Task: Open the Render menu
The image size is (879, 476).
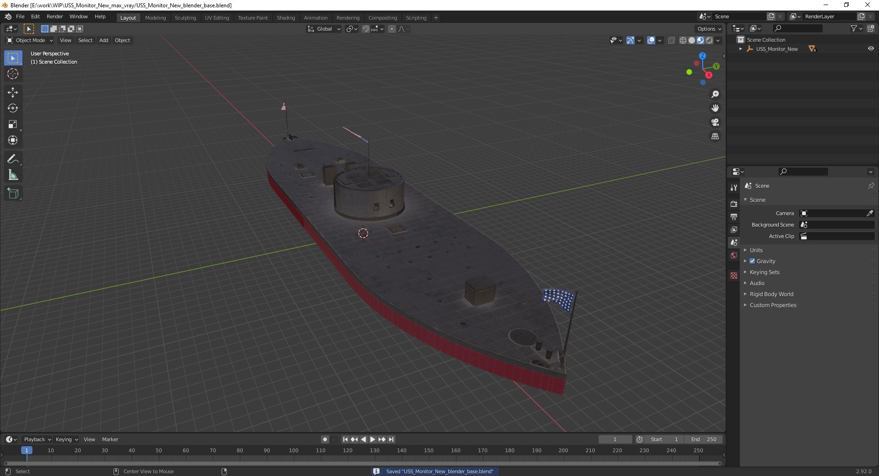Action: coord(54,16)
